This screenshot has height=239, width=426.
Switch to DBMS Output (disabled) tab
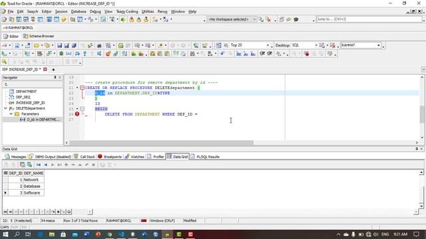[50, 157]
